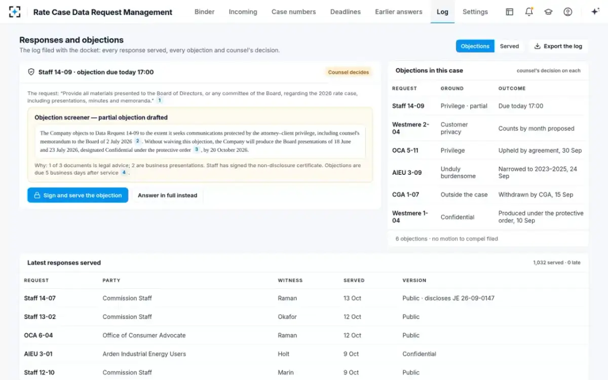Switch to the Incoming tab
The height and width of the screenshot is (380, 608).
pos(243,12)
